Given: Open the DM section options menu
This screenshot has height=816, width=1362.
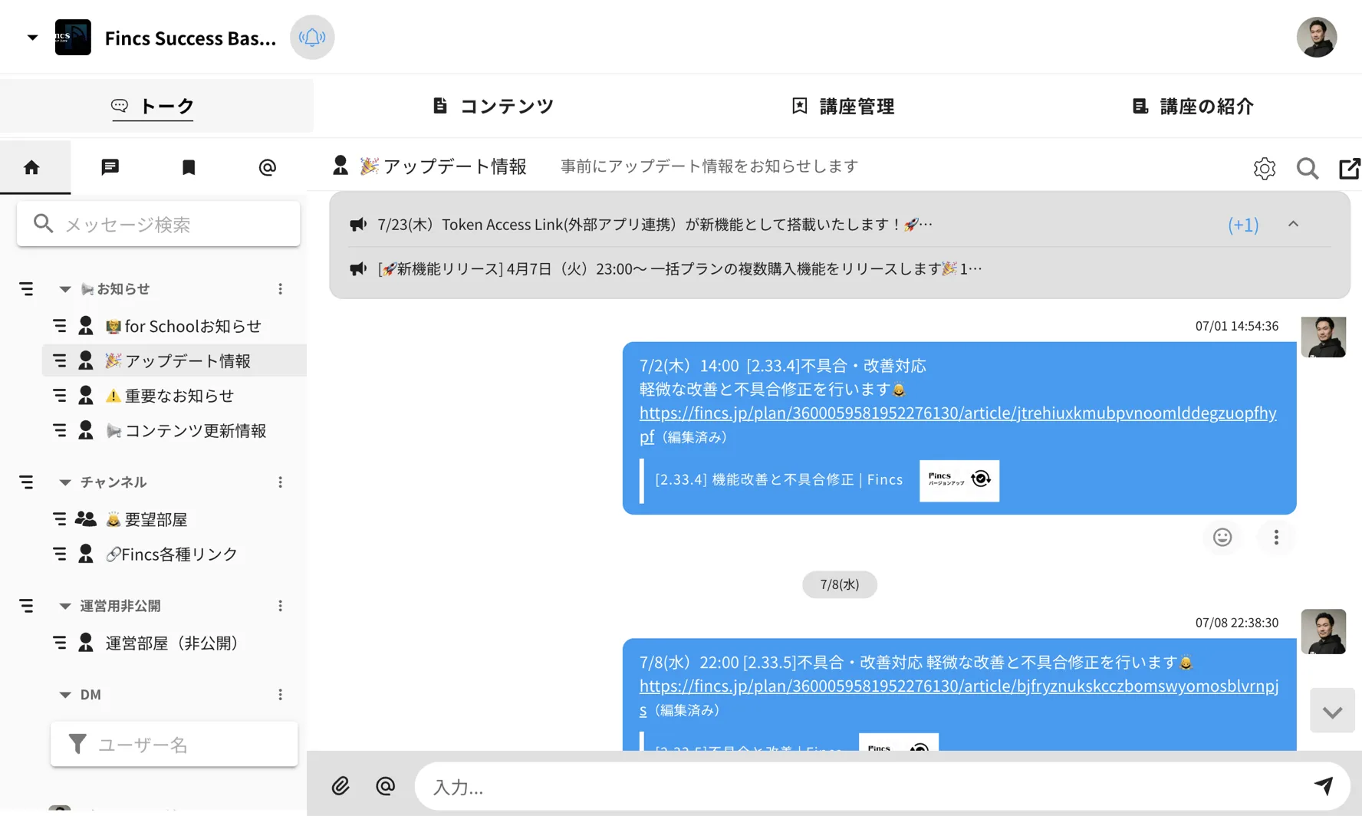Looking at the screenshot, I should pyautogui.click(x=280, y=695).
